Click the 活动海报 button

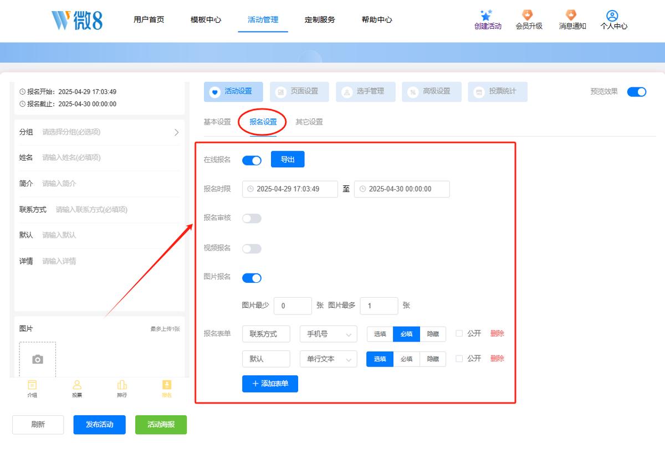pyautogui.click(x=161, y=425)
